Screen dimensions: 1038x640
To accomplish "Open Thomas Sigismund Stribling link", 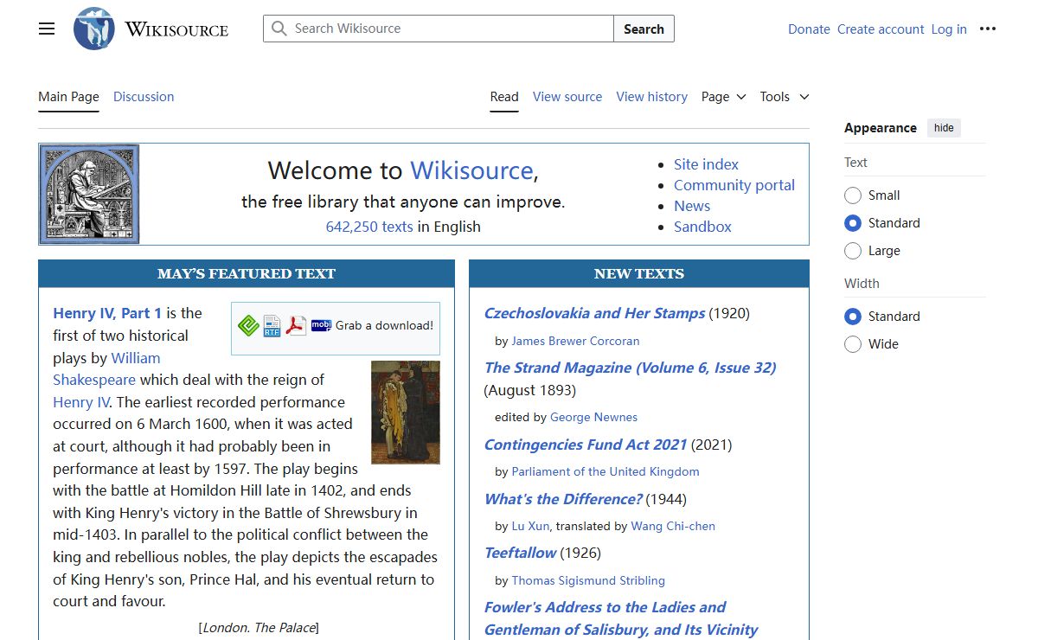I will 588,580.
